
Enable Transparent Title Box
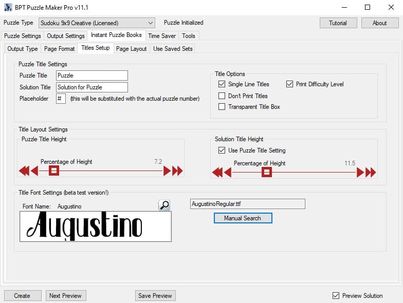coord(222,107)
